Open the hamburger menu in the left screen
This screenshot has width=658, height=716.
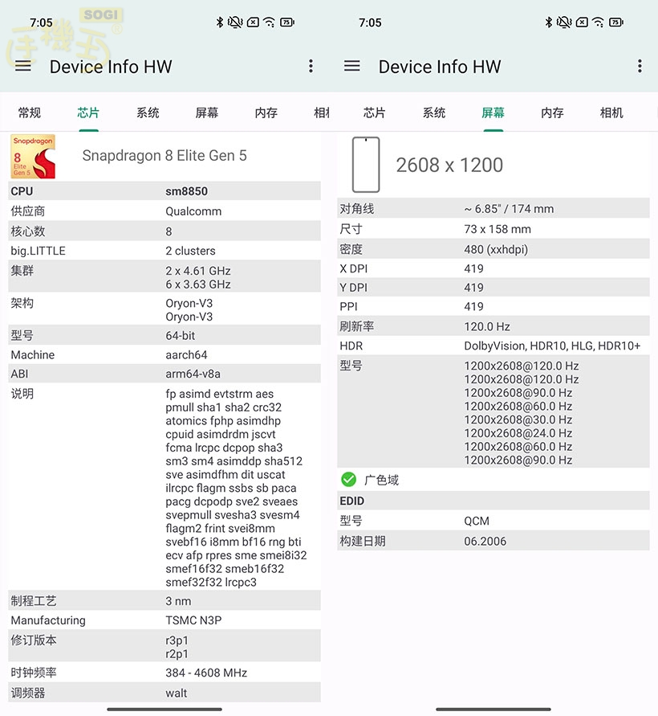23,66
